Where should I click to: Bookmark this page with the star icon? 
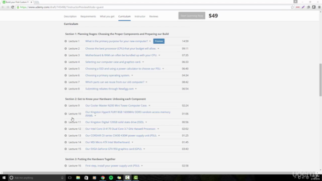[292, 7]
